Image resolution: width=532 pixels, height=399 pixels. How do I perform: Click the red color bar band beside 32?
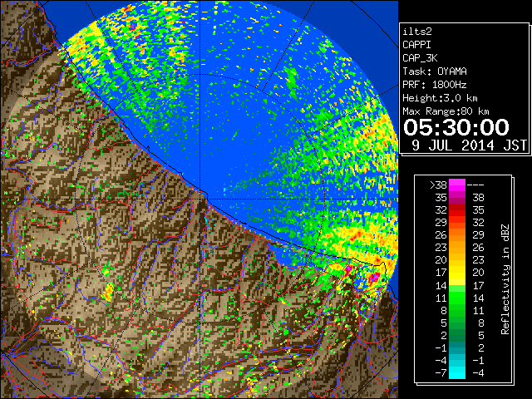[457, 210]
